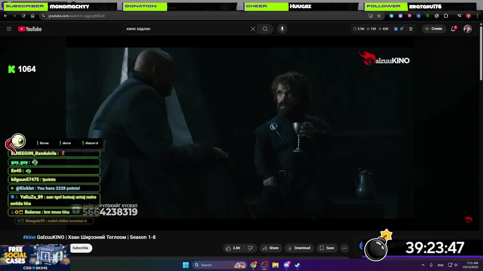Open the clock showing 7:11 AM
The height and width of the screenshot is (271, 483).
(472, 265)
